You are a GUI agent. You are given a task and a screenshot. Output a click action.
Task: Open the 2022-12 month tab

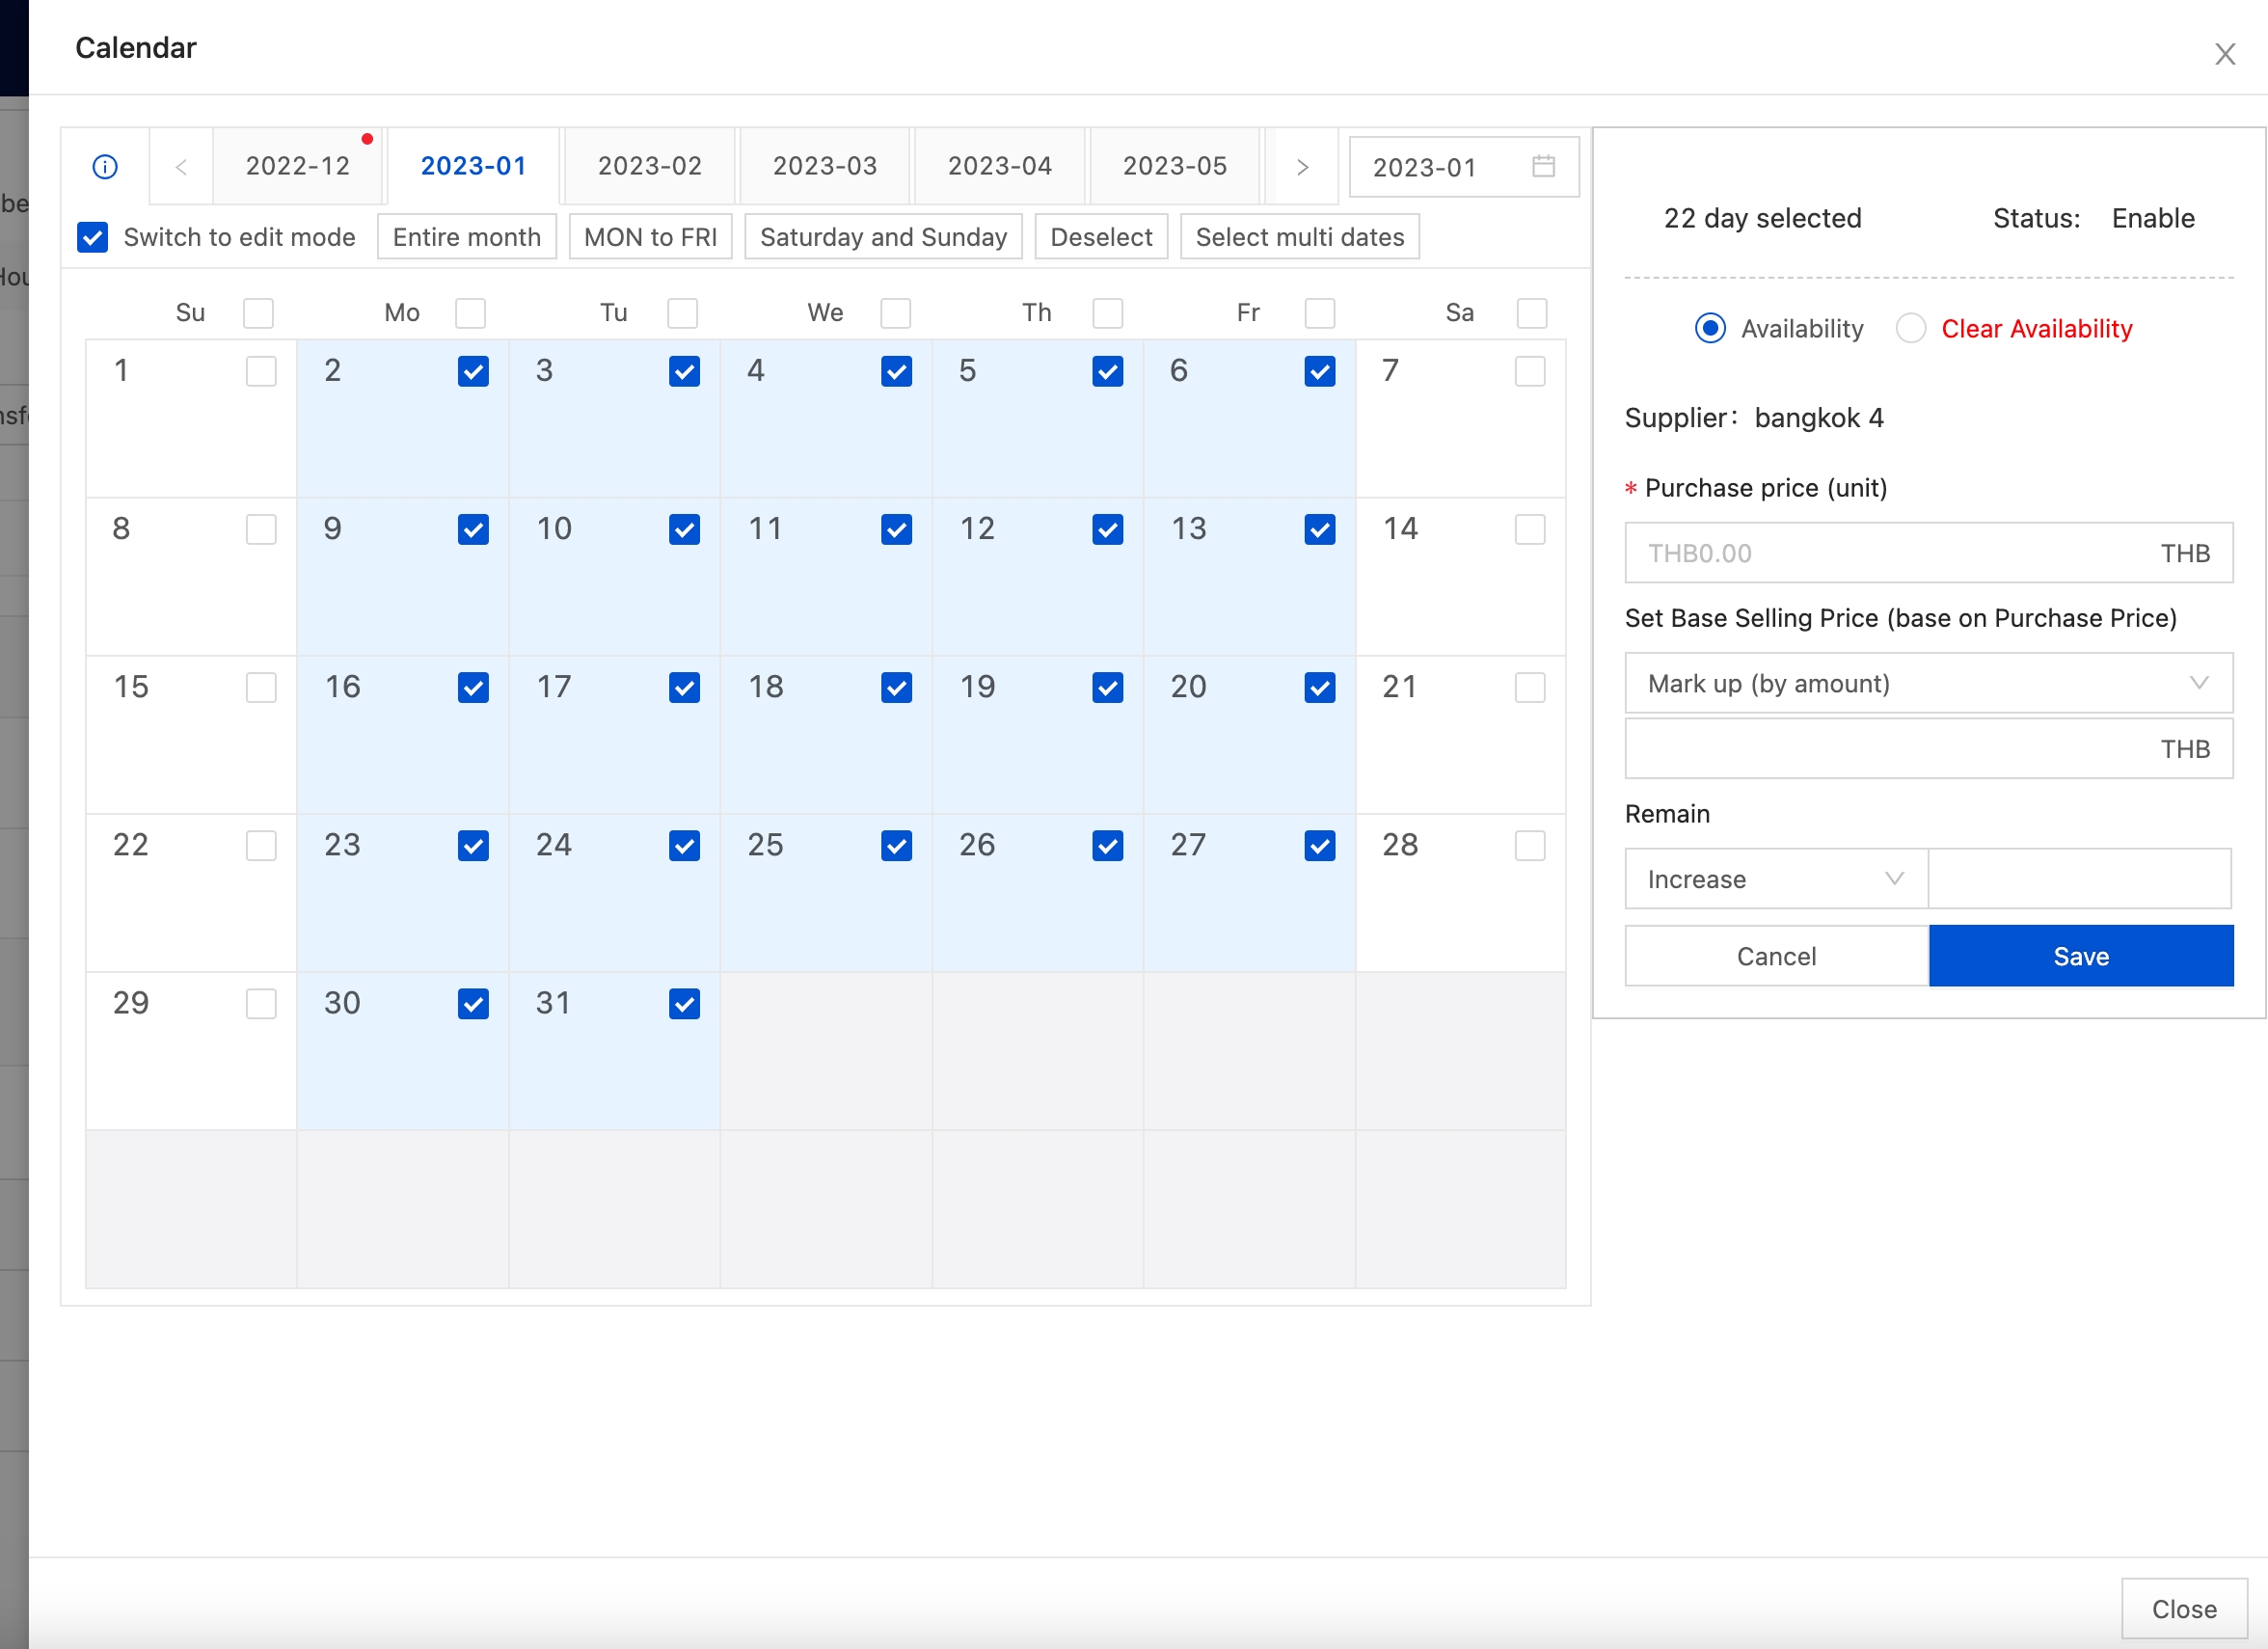[298, 166]
